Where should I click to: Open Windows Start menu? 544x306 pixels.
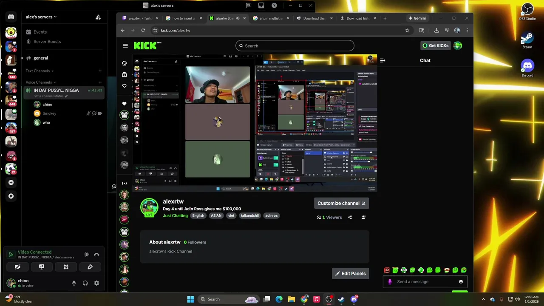190,299
